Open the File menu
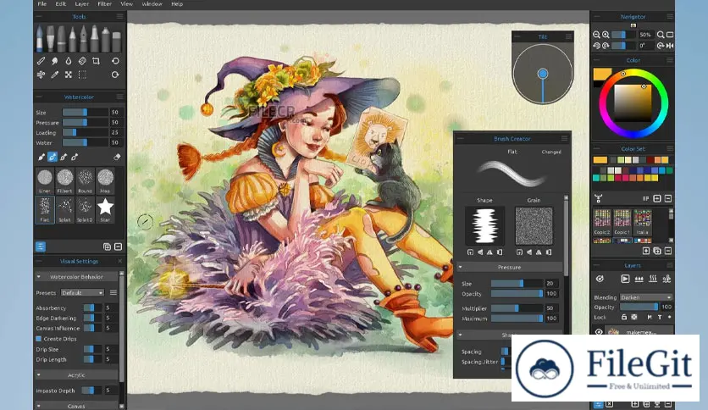 [x=42, y=4]
